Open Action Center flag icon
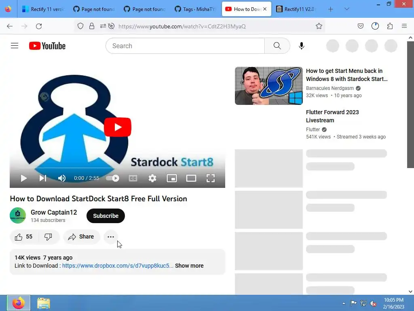The height and width of the screenshot is (311, 414). point(353,303)
